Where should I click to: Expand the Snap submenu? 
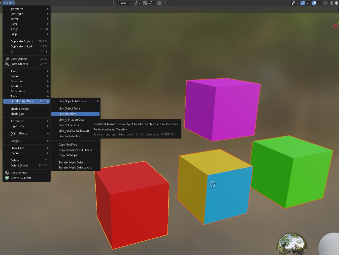click(26, 34)
